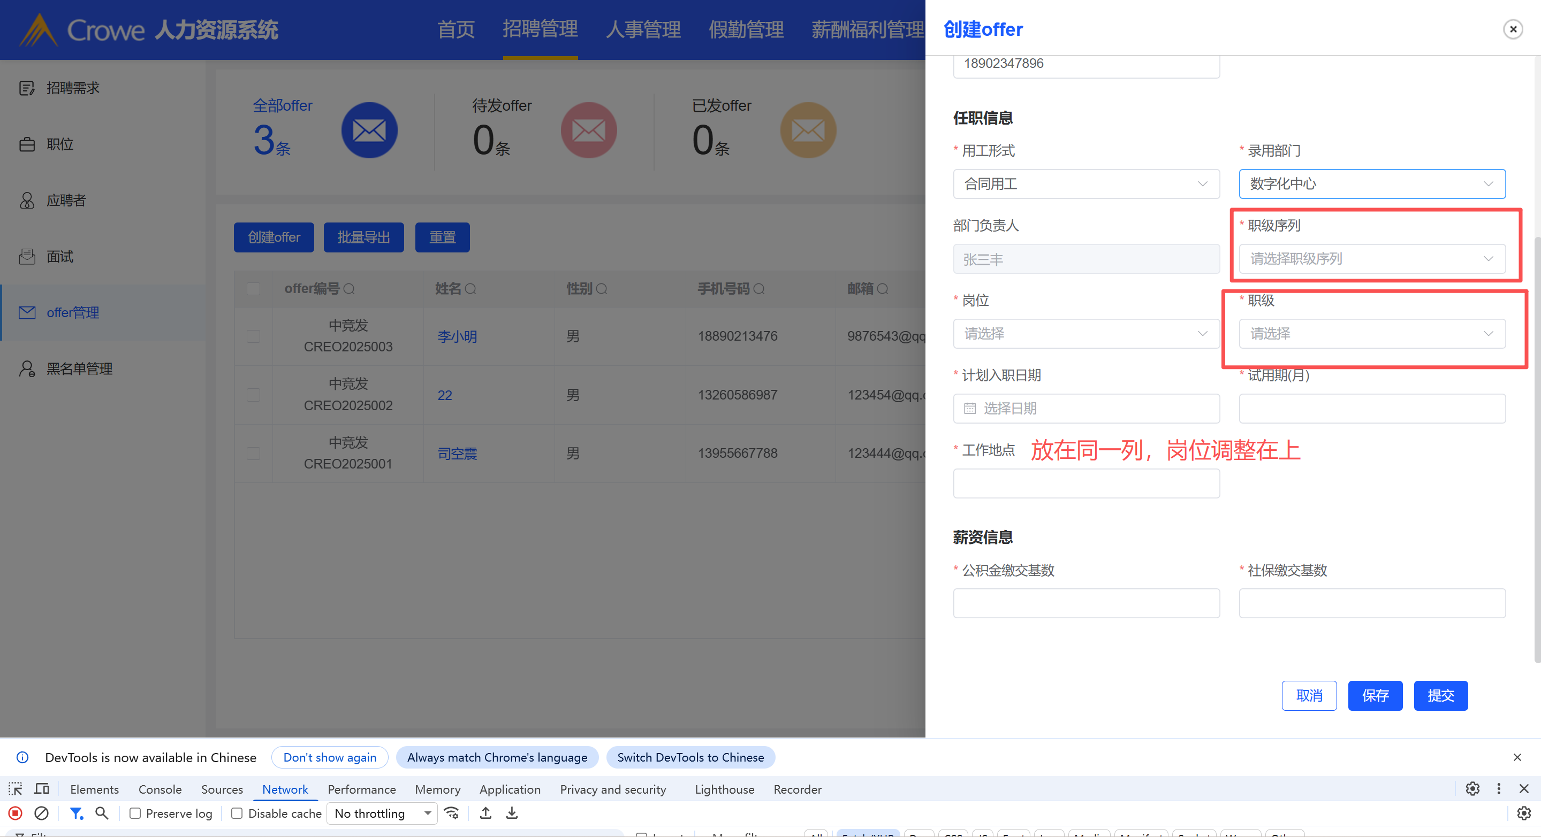Click the drawer's vertical scrollbar
The height and width of the screenshot is (837, 1541).
pyautogui.click(x=1537, y=448)
